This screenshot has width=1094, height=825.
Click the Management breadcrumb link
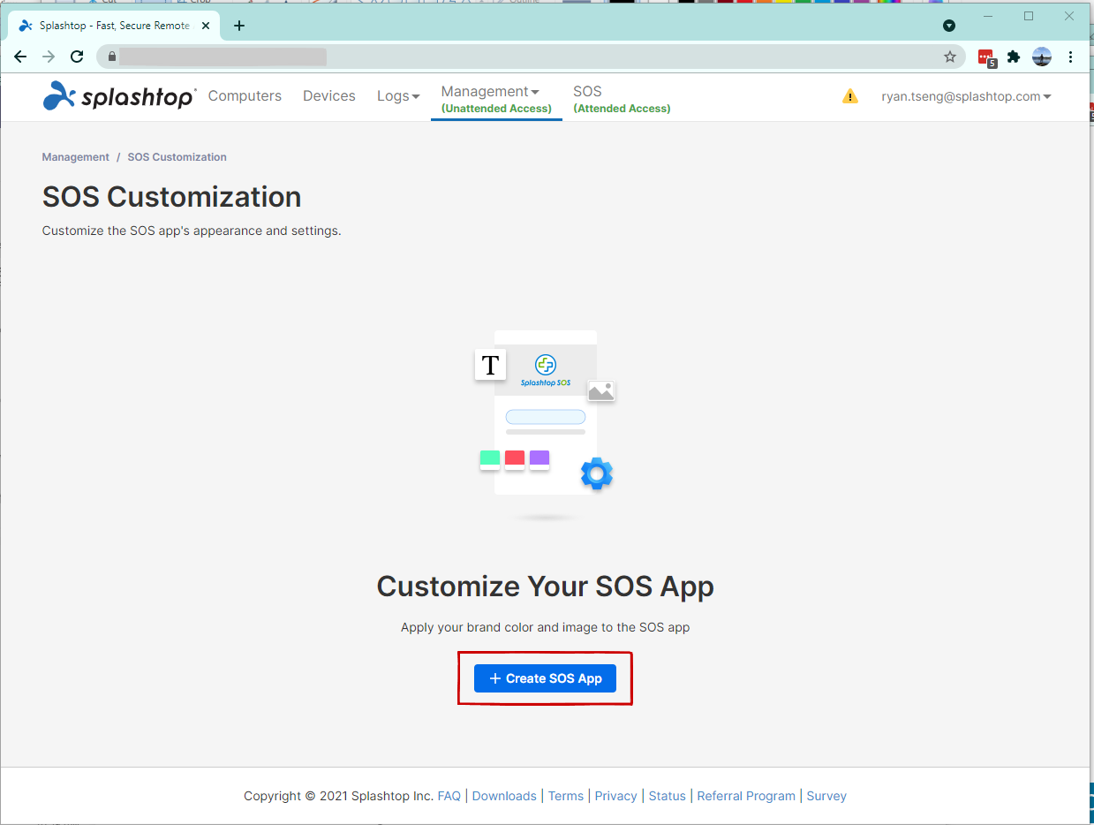click(x=76, y=157)
